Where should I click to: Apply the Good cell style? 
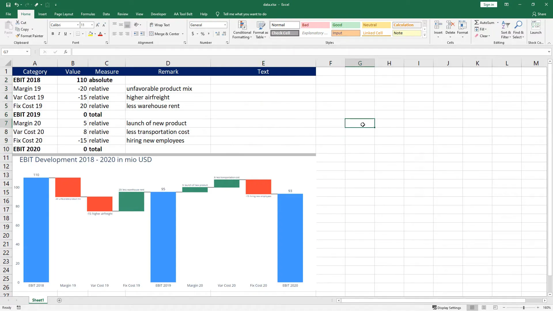[346, 25]
